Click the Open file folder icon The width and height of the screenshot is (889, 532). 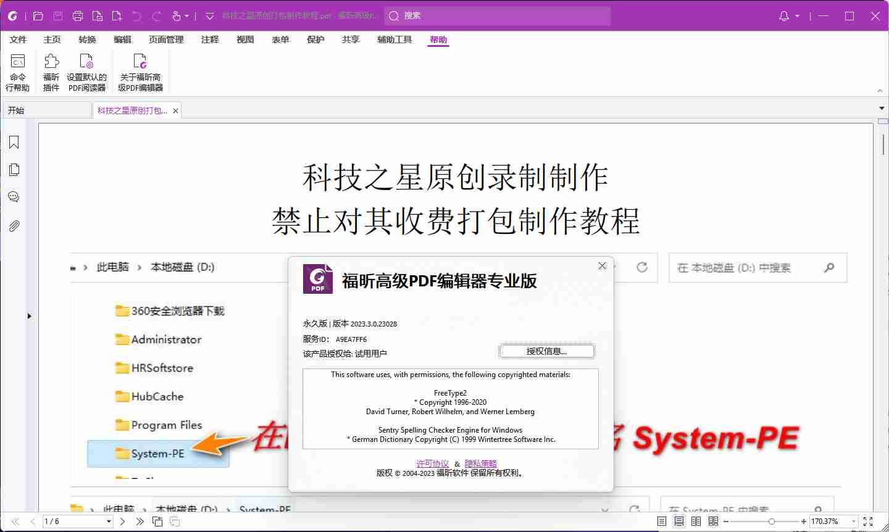[x=38, y=16]
